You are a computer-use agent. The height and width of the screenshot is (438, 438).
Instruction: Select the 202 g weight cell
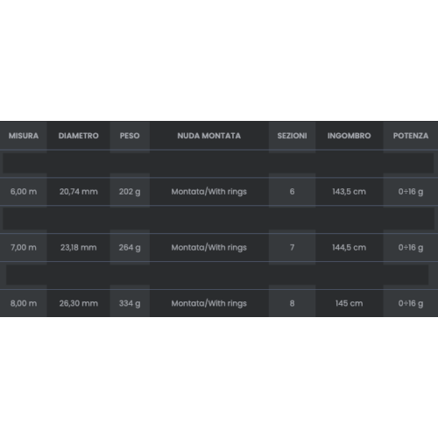[x=130, y=192]
